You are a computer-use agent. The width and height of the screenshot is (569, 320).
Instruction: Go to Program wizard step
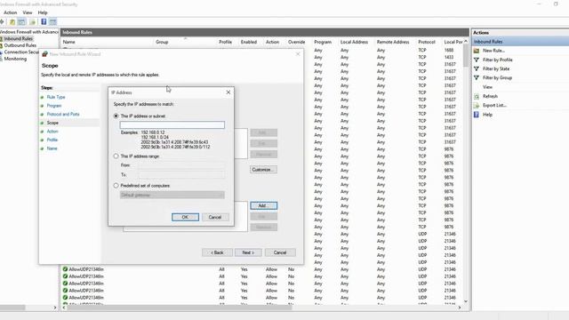54,106
